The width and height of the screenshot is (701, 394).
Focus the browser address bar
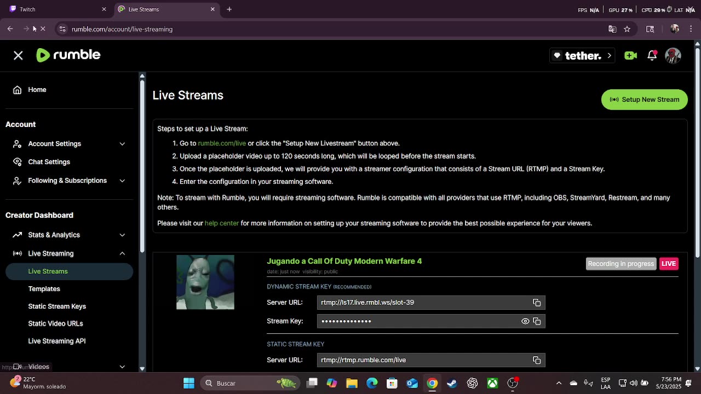coord(329,29)
